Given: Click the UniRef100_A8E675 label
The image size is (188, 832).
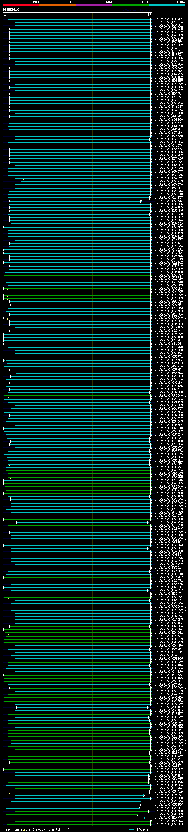Looking at the screenshot, I should coord(168,454).
